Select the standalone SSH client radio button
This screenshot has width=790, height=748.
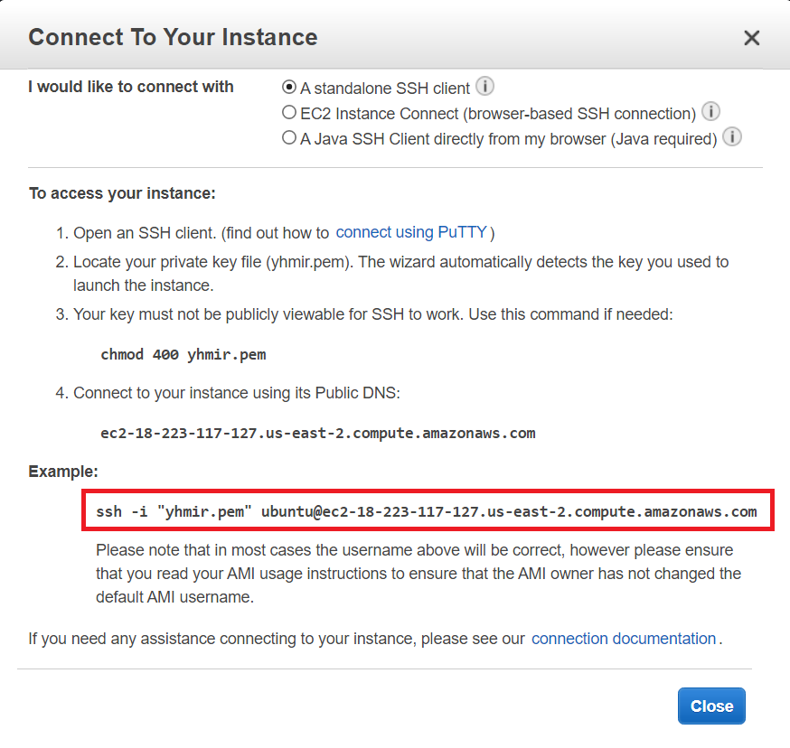pos(289,88)
